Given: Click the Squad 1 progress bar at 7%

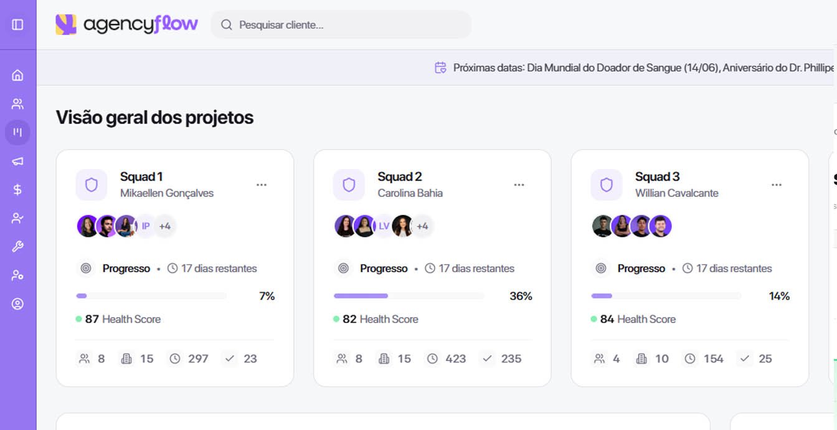Looking at the screenshot, I should click(151, 296).
